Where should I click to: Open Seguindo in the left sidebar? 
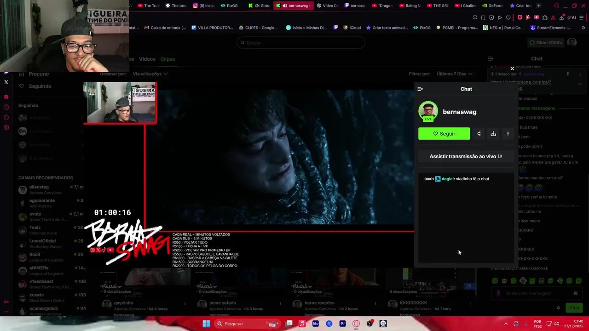click(35, 86)
